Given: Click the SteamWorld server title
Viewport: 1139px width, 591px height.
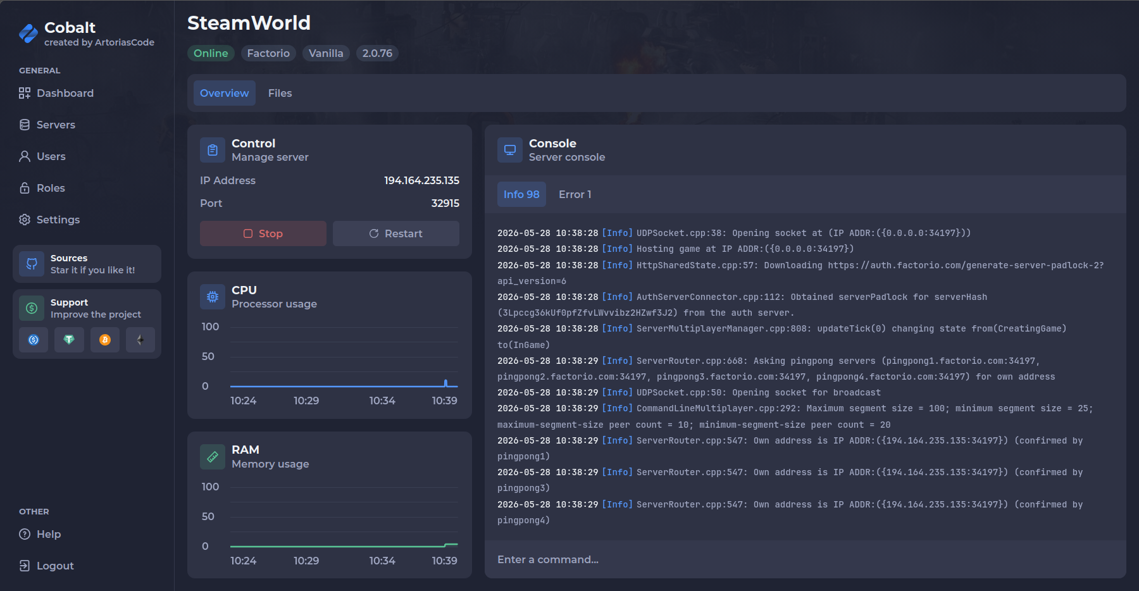Looking at the screenshot, I should [x=249, y=23].
